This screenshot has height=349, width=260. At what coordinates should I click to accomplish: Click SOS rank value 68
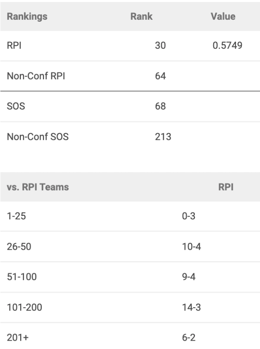pos(160,106)
